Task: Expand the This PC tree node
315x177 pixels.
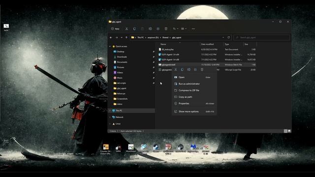Action: (110, 111)
